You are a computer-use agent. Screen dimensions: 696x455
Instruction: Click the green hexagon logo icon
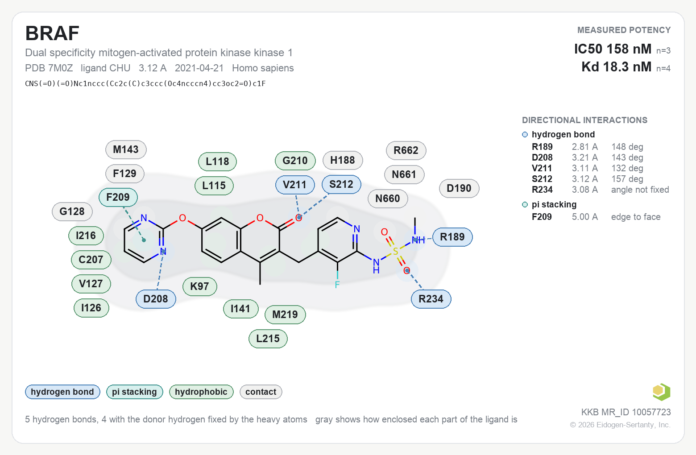662,392
